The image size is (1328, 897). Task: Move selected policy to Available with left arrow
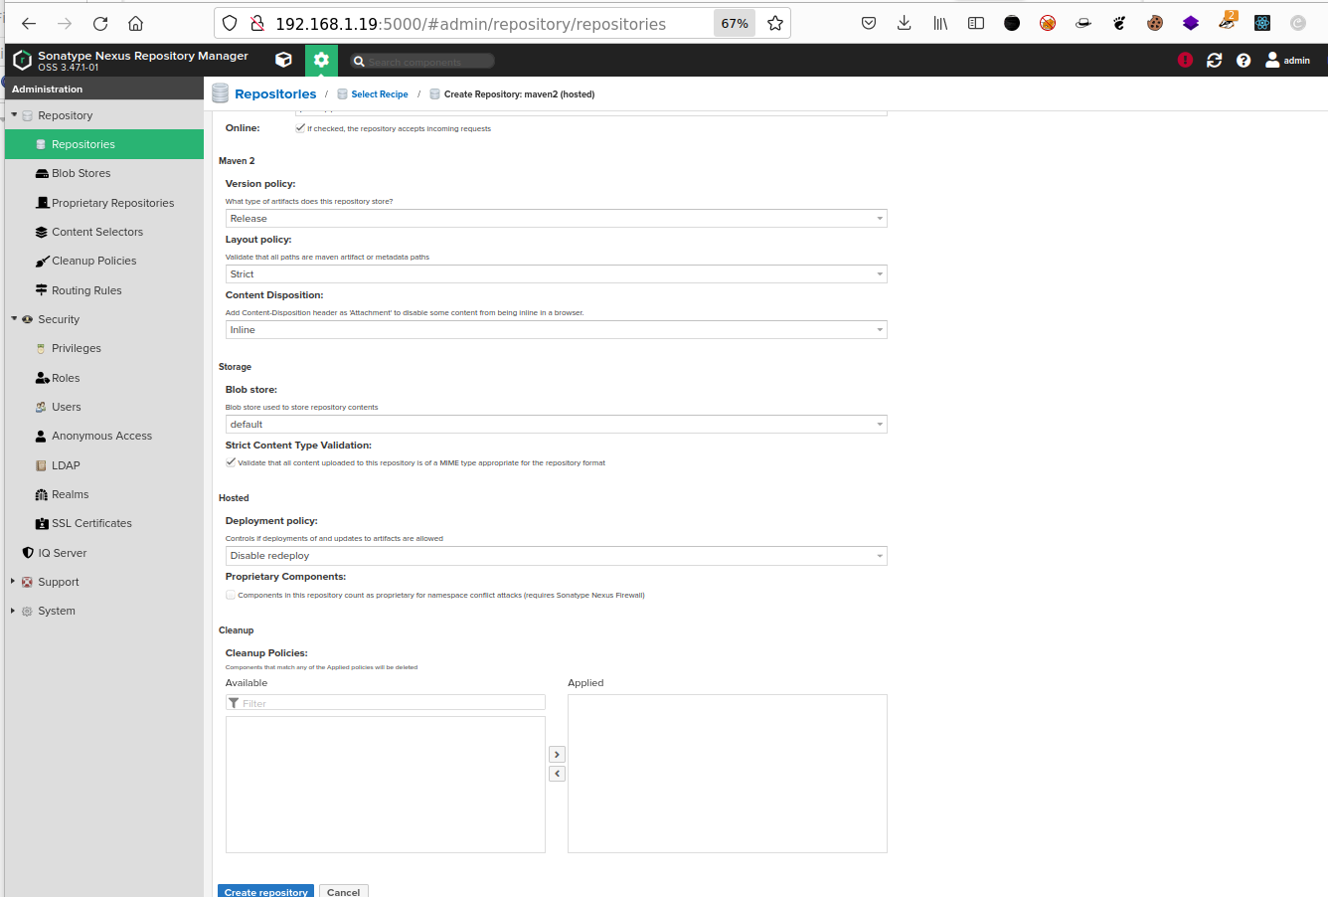pos(557,774)
